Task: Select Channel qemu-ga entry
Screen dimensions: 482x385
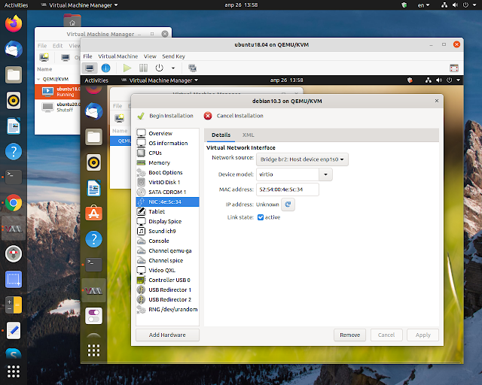Action: coord(167,251)
